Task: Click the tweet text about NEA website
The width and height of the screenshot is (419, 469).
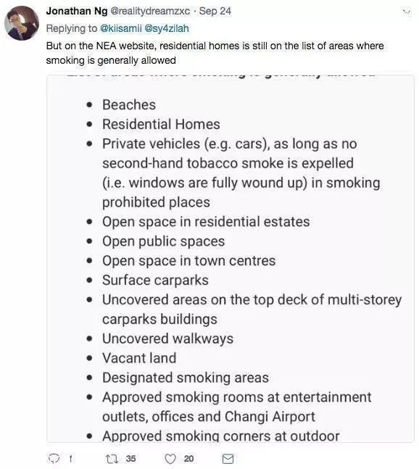Action: pos(215,53)
